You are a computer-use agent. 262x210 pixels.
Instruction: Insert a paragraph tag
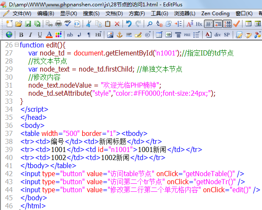(89, 35)
